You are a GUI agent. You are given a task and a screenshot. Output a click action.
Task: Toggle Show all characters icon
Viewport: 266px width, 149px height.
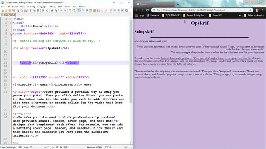tap(83, 10)
